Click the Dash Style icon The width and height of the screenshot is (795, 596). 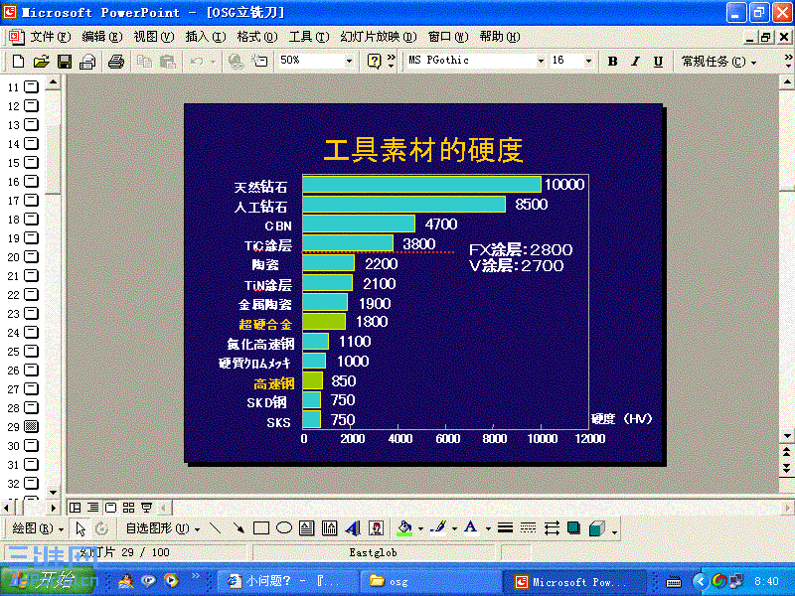pyautogui.click(x=528, y=528)
